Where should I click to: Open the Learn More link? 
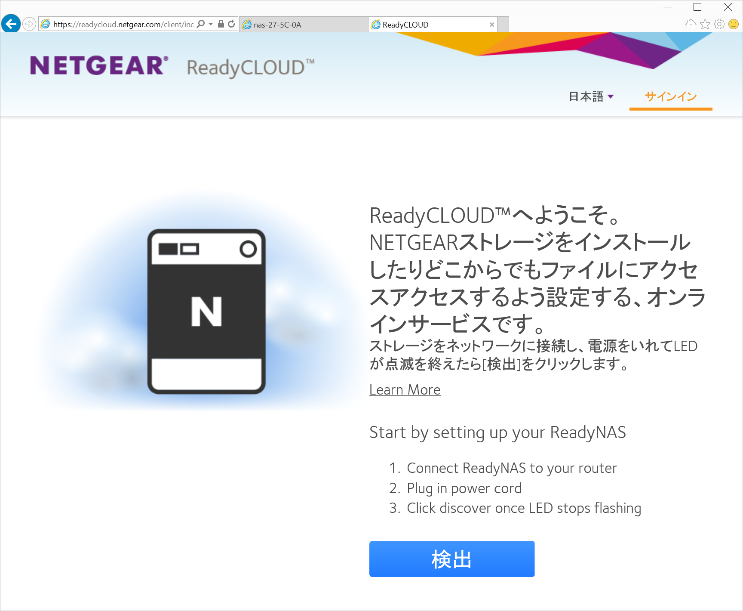[x=405, y=390]
